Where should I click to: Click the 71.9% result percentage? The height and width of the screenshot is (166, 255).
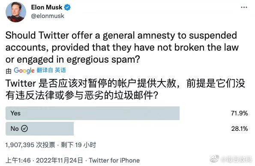pos(240,113)
